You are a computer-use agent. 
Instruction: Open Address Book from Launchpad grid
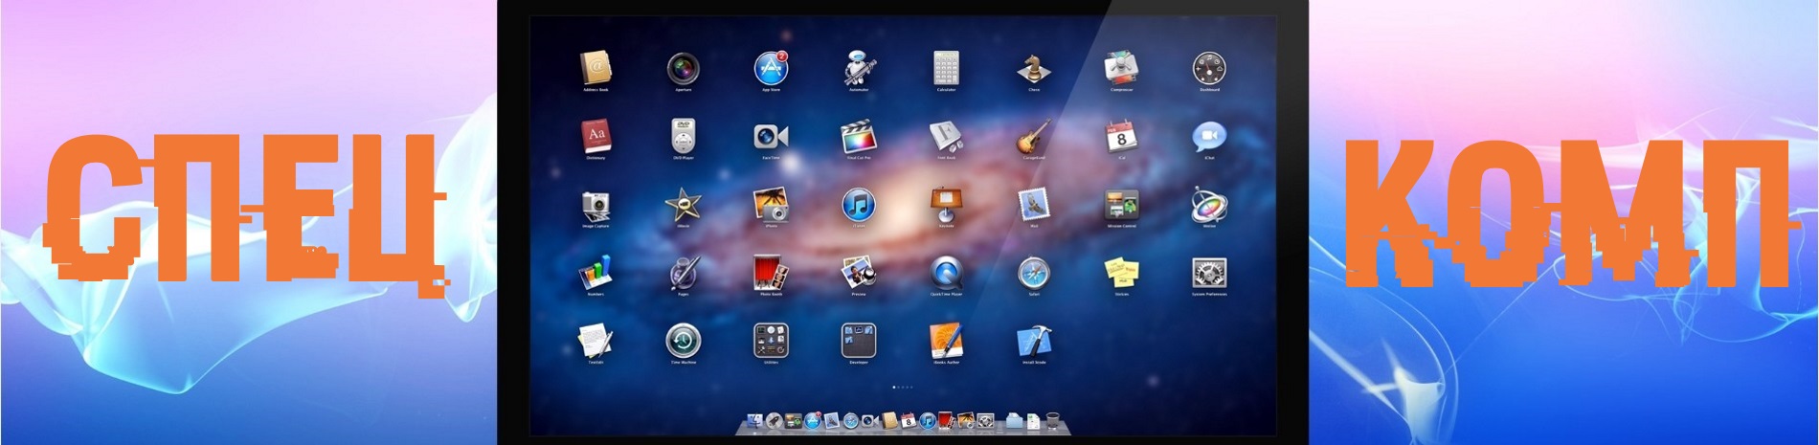tap(595, 68)
